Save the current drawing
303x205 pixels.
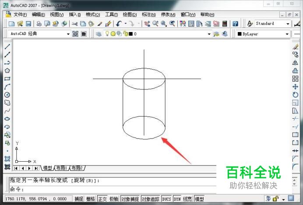[28, 24]
